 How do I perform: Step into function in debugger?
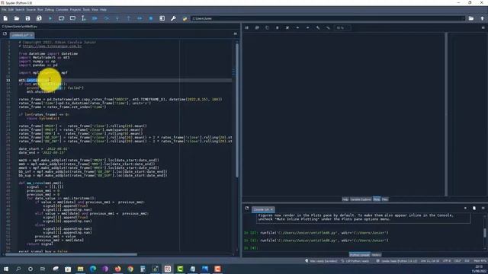click(117, 18)
